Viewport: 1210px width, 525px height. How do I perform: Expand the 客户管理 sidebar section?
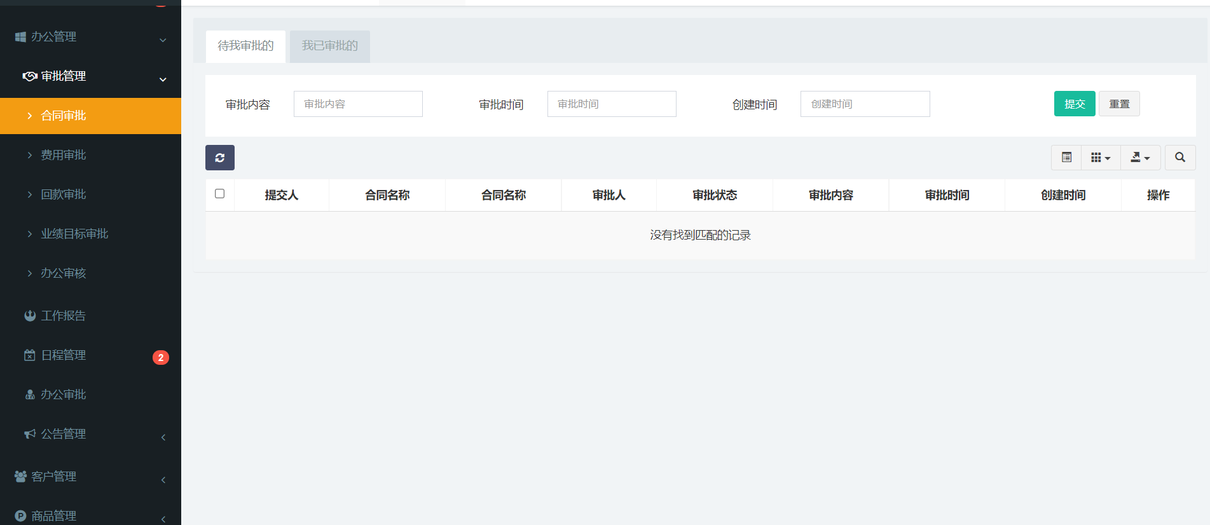point(90,476)
